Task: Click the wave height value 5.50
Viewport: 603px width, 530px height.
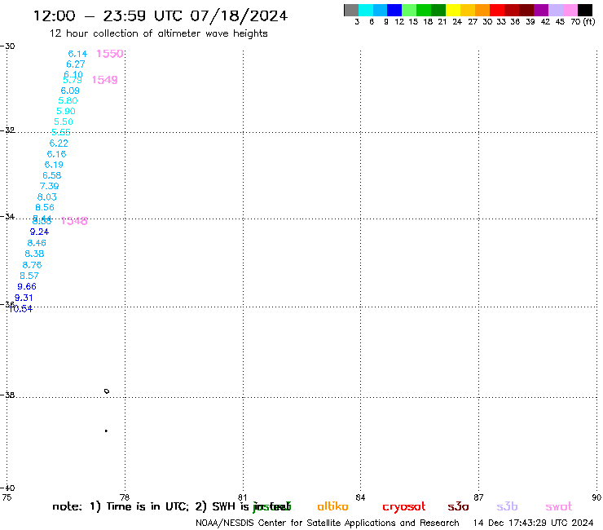Action: (64, 121)
